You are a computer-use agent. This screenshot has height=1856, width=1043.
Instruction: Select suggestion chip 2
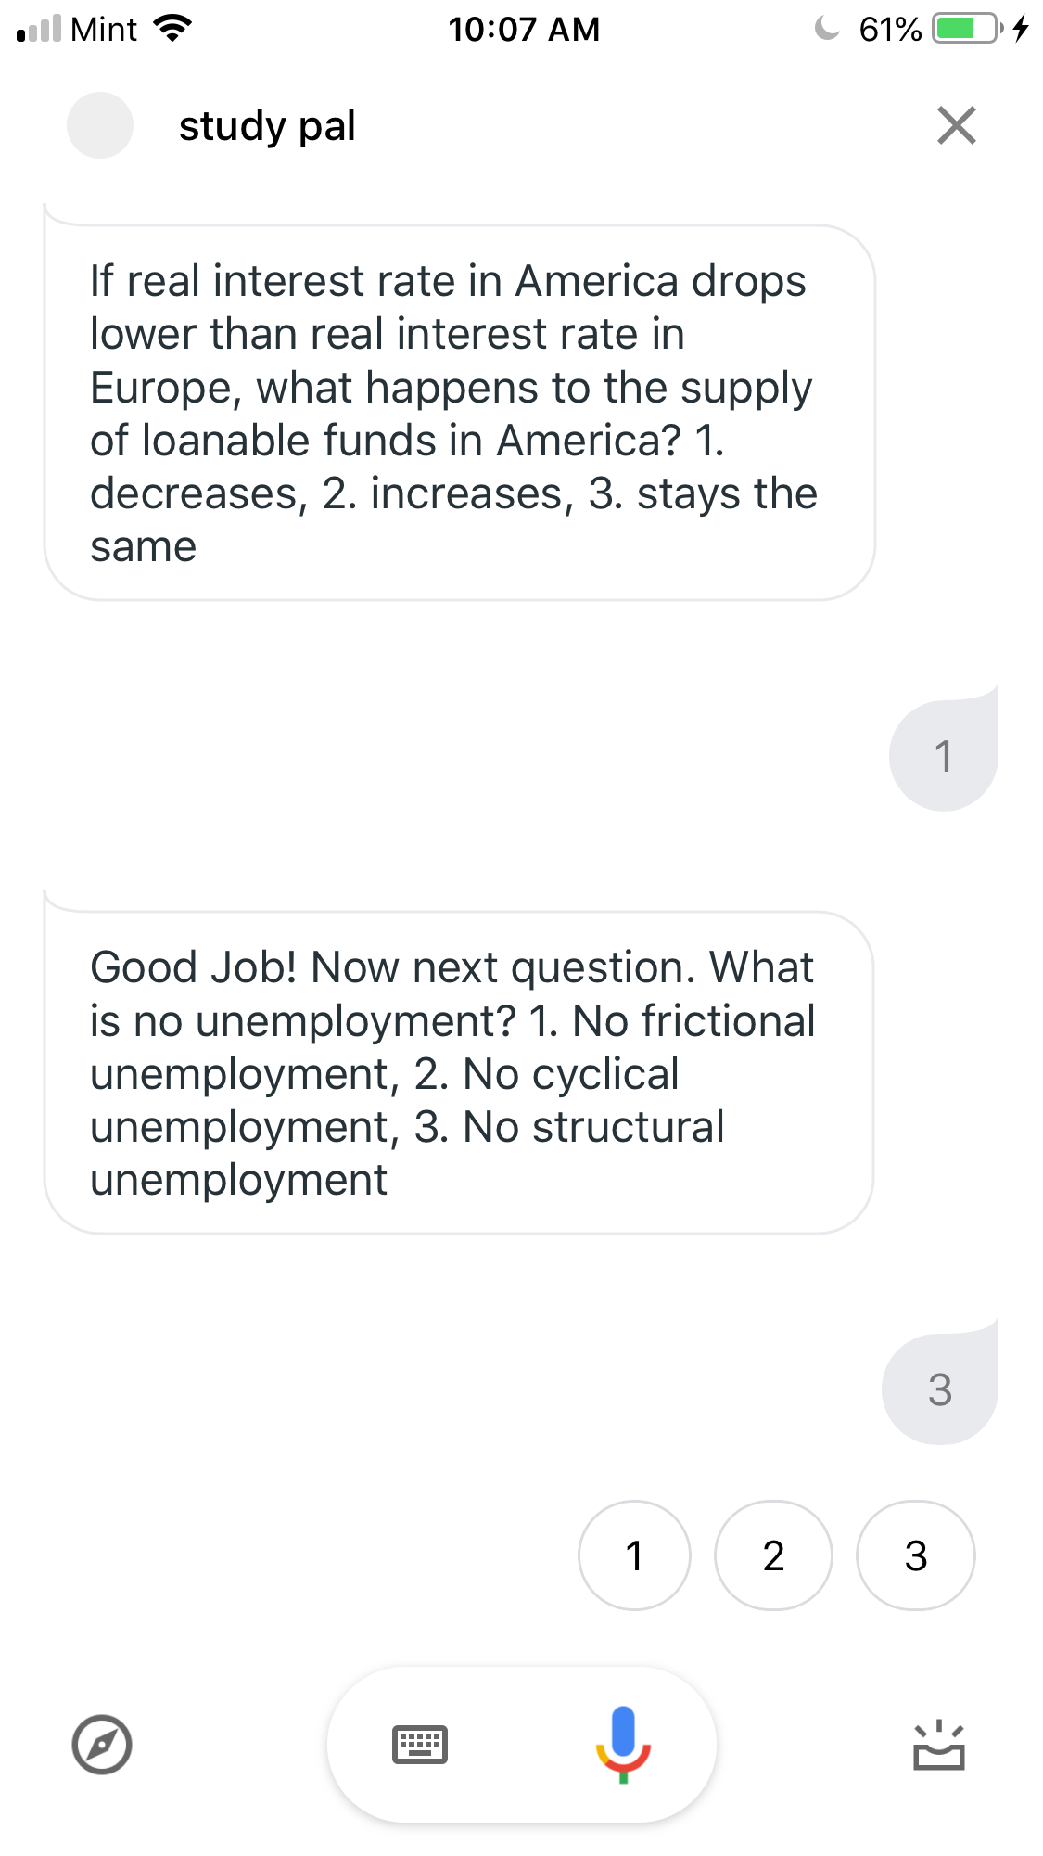773,1555
